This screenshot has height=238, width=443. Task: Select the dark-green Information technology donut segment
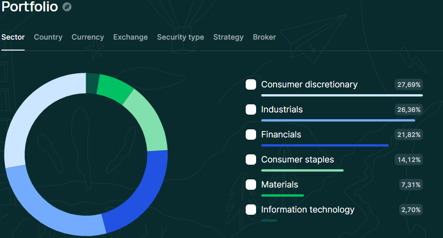92,83
